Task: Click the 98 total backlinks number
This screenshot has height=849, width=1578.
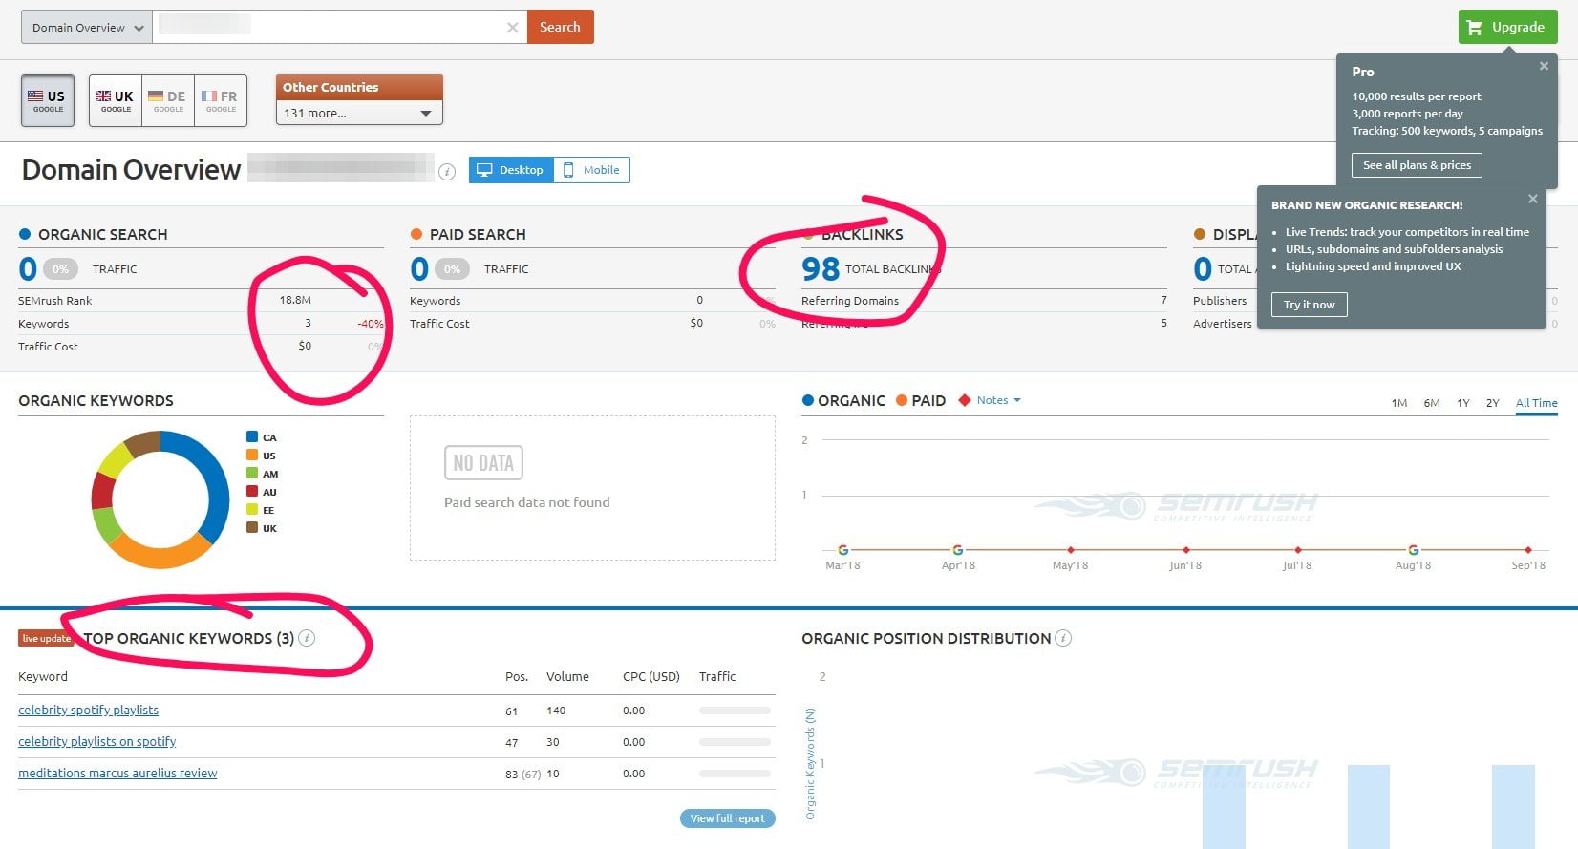Action: [x=821, y=269]
